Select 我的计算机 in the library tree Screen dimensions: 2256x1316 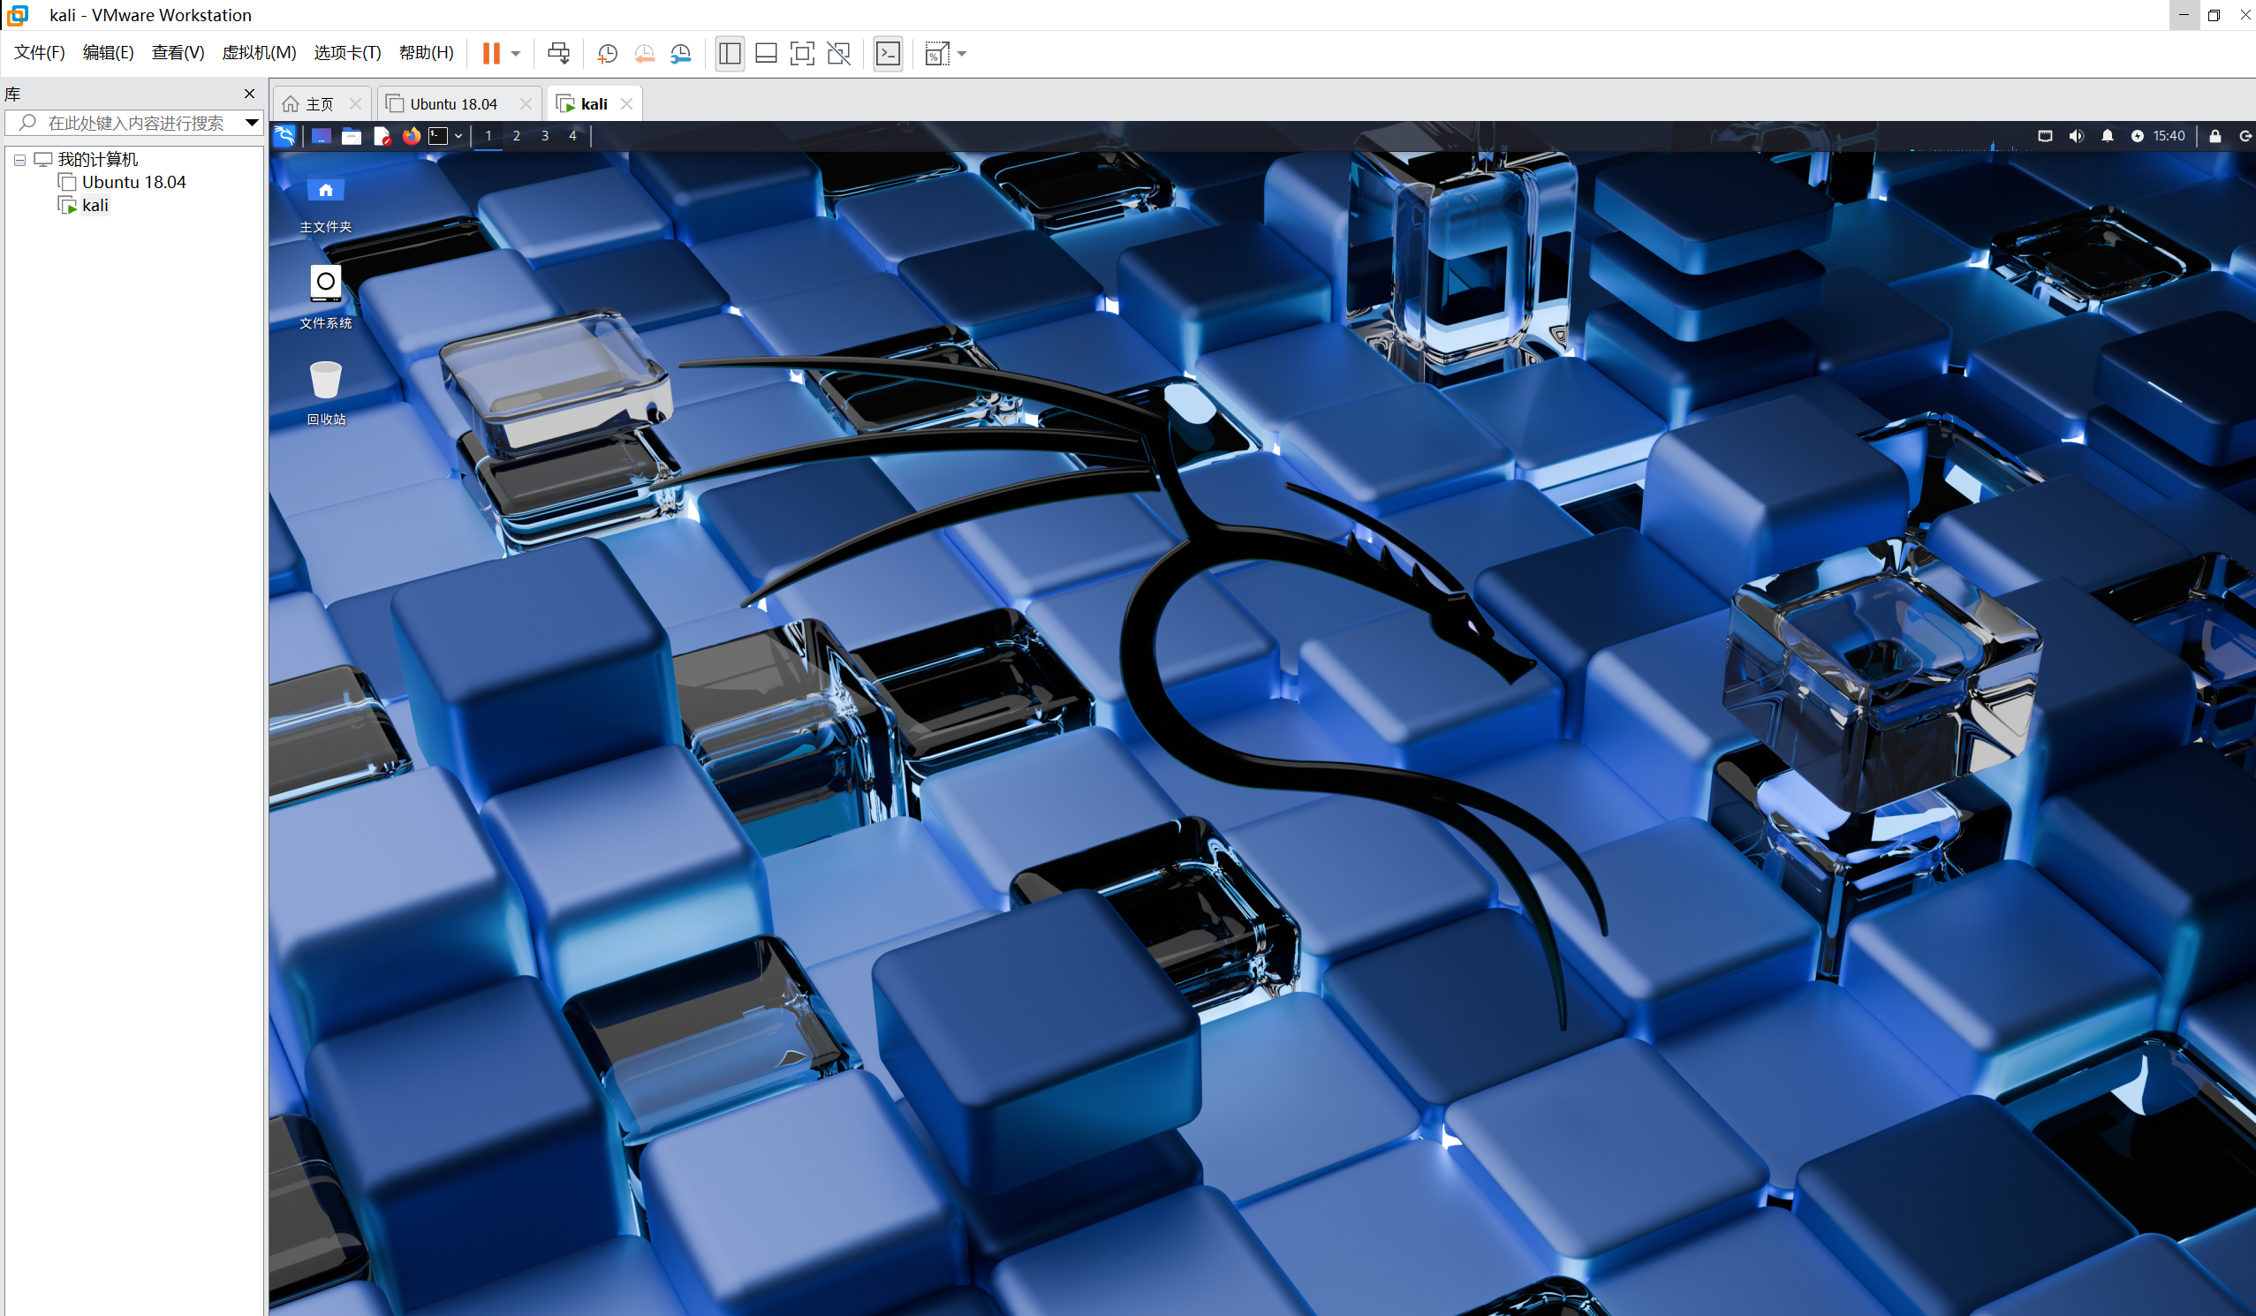[x=97, y=159]
